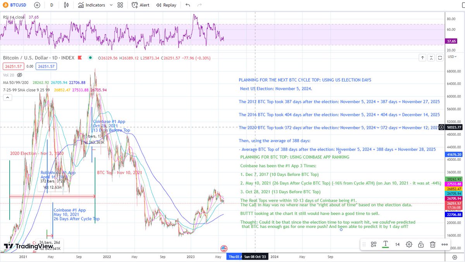The width and height of the screenshot is (465, 262).
Task: Select the Coinbase #1 App May 10, 2021 note
Action: click(x=76, y=214)
